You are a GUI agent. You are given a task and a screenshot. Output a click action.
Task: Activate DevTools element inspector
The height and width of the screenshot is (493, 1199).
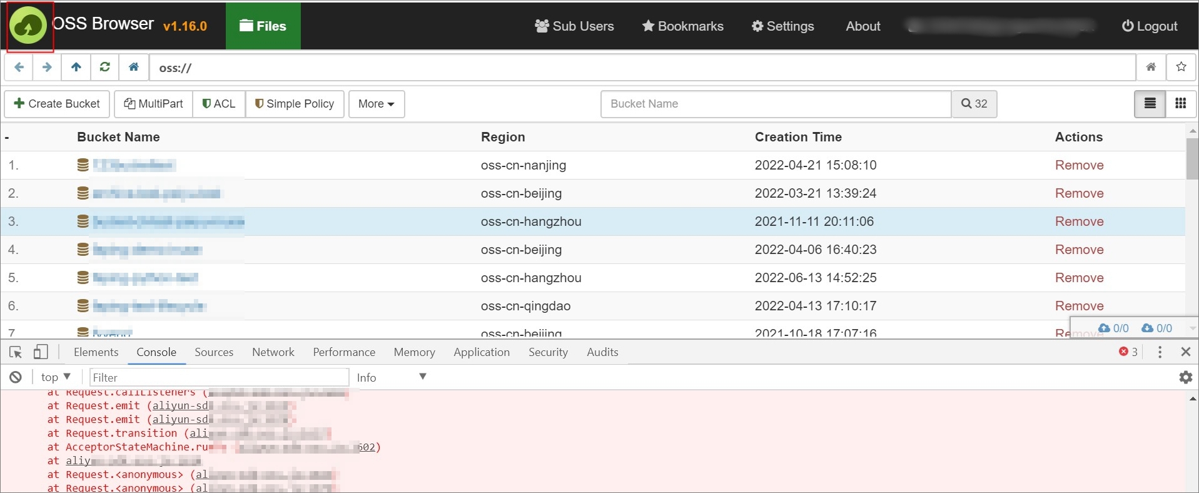click(x=16, y=352)
